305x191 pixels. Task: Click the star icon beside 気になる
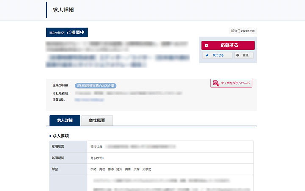[x=207, y=55]
